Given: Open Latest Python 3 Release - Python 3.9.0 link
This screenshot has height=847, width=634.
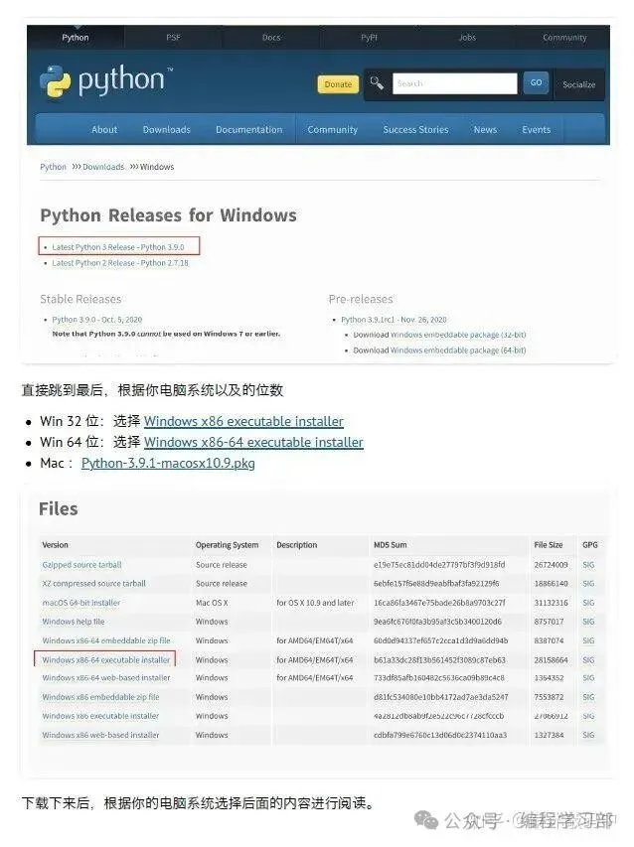Looking at the screenshot, I should click(x=118, y=247).
